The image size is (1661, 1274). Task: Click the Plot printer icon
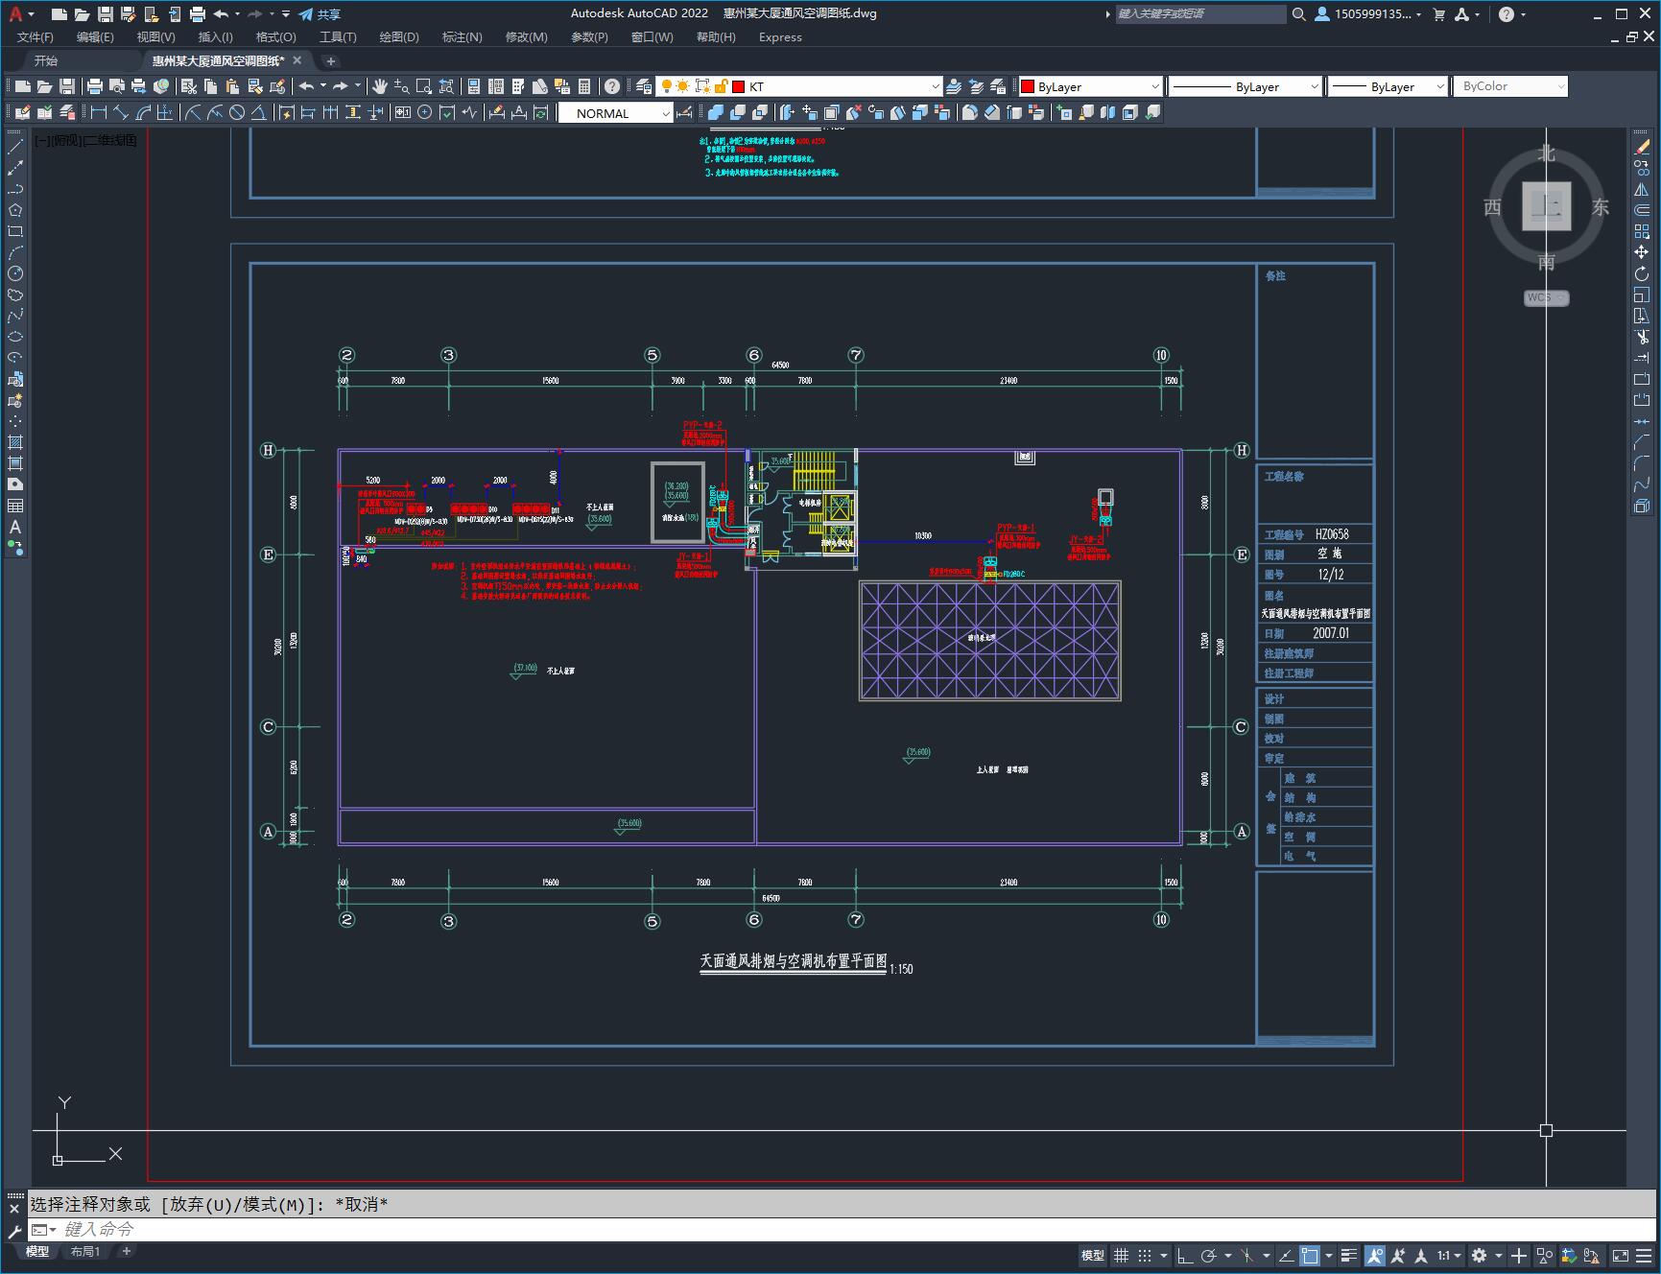[x=198, y=13]
